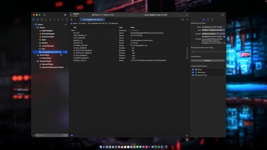Open the Find navigator magnifier icon

[46, 20]
